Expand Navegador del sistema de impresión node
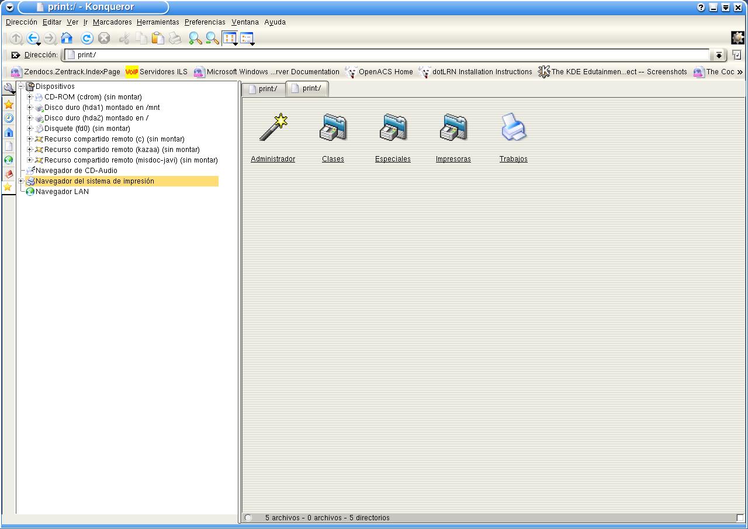Image resolution: width=748 pixels, height=529 pixels. 21,181
